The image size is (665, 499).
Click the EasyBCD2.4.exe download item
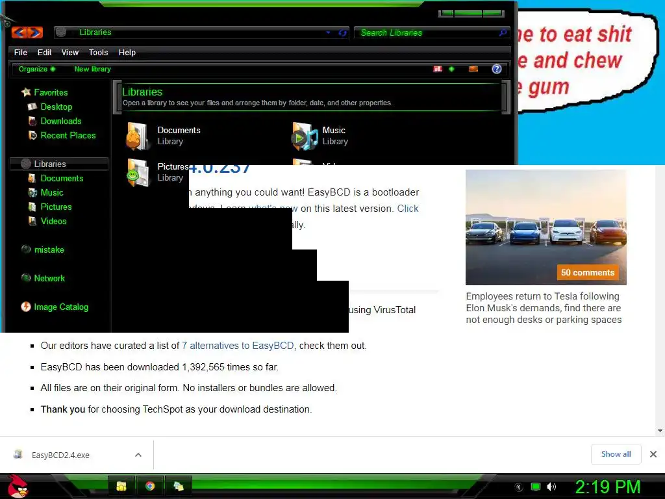pos(60,455)
